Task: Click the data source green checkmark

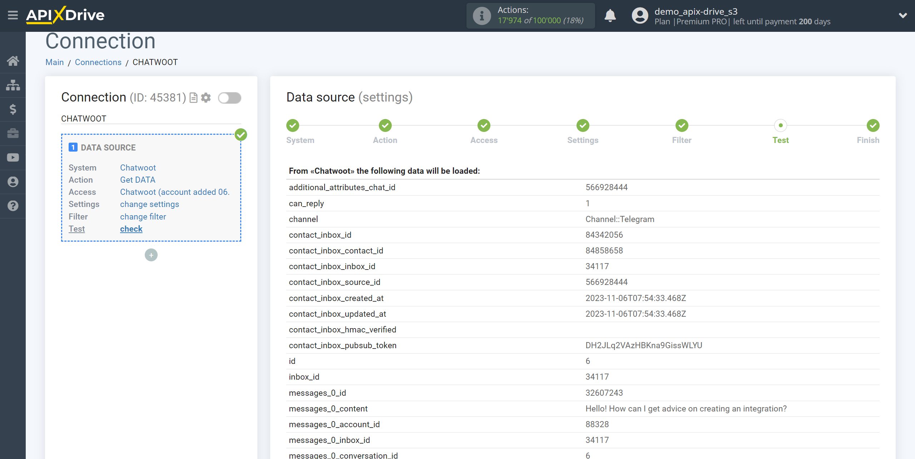Action: point(241,135)
